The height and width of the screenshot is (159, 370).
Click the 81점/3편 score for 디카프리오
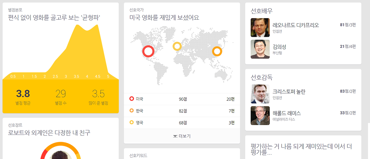pos(348,25)
